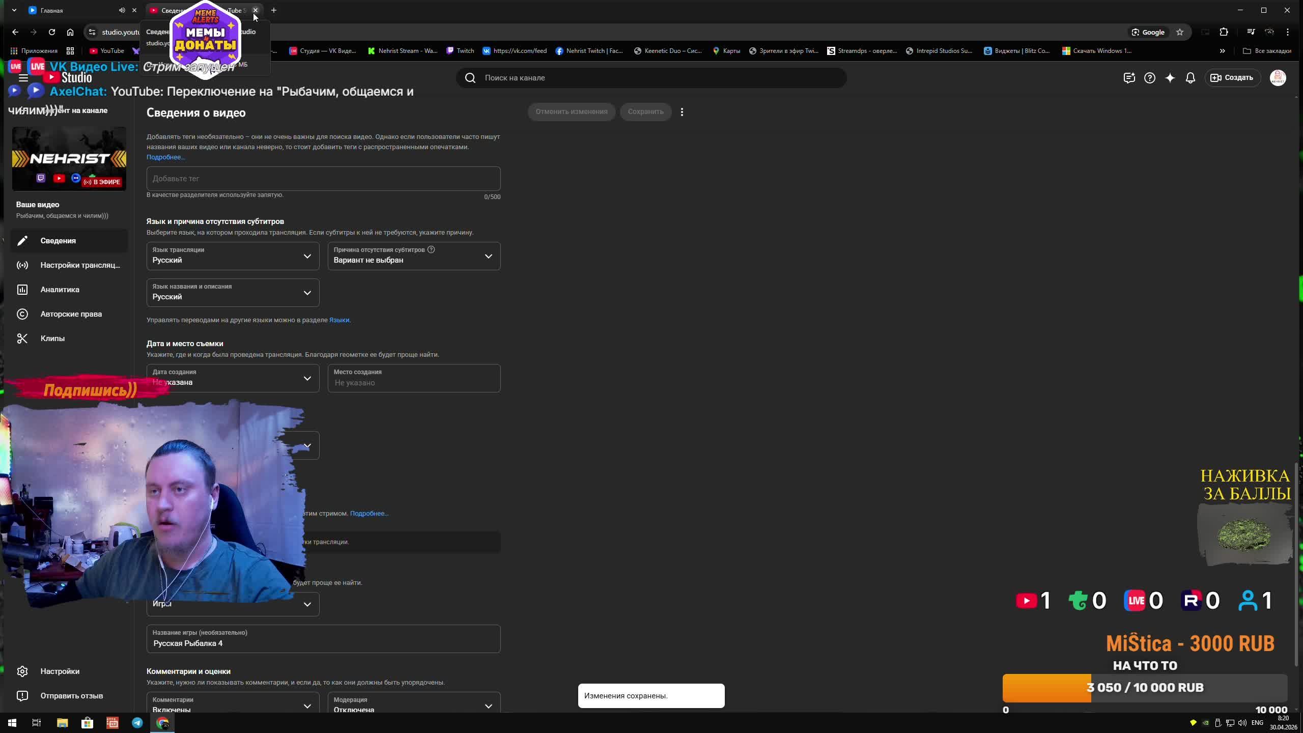Click the Добавьте тег input field

pos(323,179)
